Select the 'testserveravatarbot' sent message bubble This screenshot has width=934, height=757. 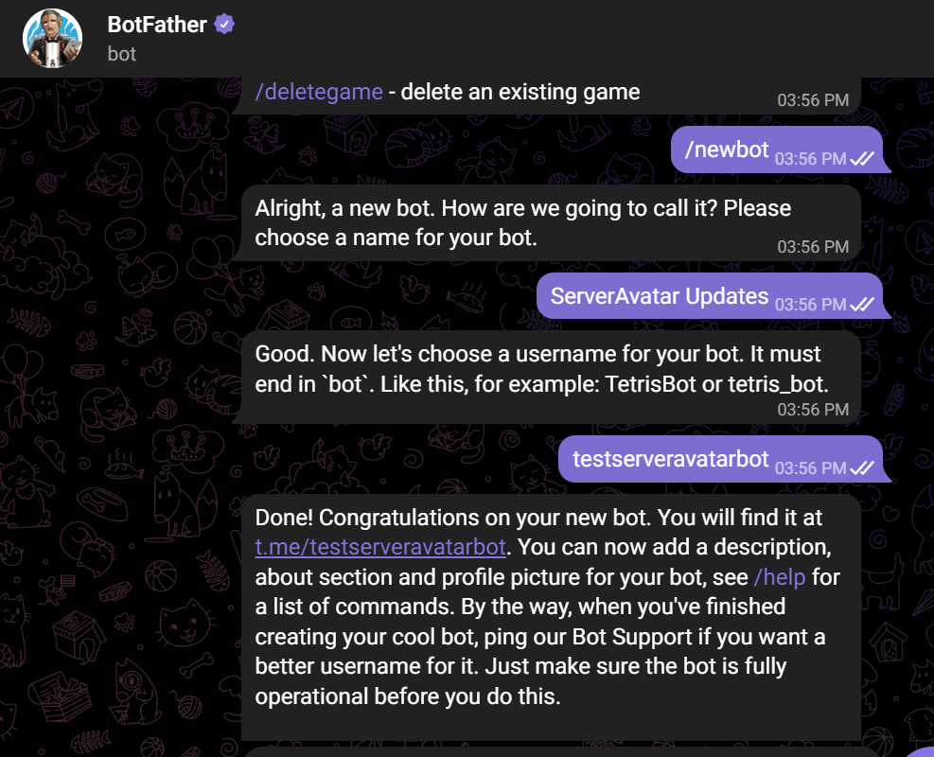(671, 459)
